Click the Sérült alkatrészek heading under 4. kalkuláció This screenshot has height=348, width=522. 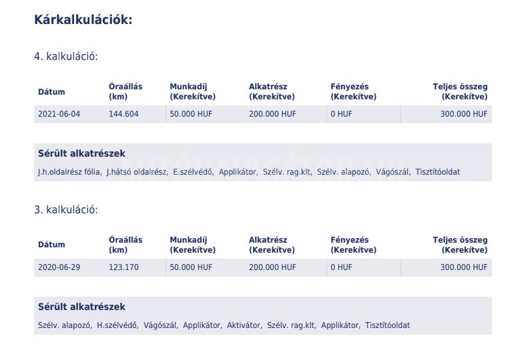pyautogui.click(x=81, y=153)
